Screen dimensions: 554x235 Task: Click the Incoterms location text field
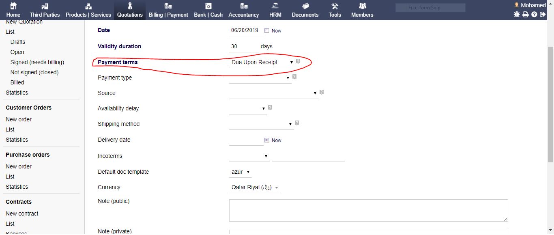pos(308,156)
